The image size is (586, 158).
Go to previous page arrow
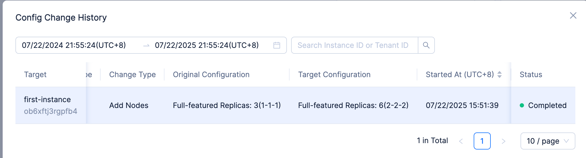(x=461, y=141)
